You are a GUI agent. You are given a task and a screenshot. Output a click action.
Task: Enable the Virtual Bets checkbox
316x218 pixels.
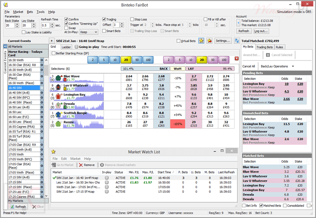pos(178,41)
